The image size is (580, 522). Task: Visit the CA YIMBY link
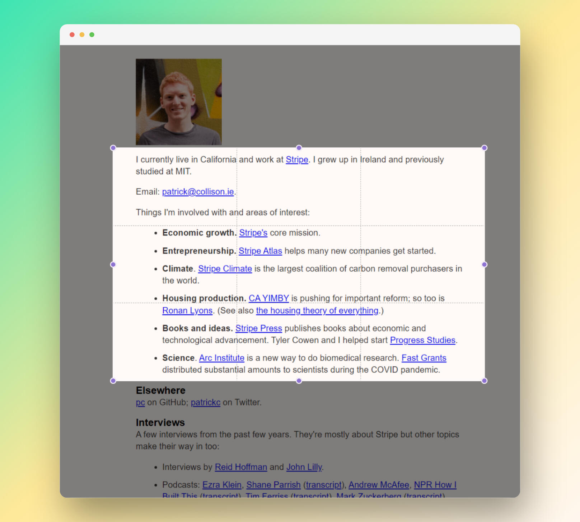268,298
